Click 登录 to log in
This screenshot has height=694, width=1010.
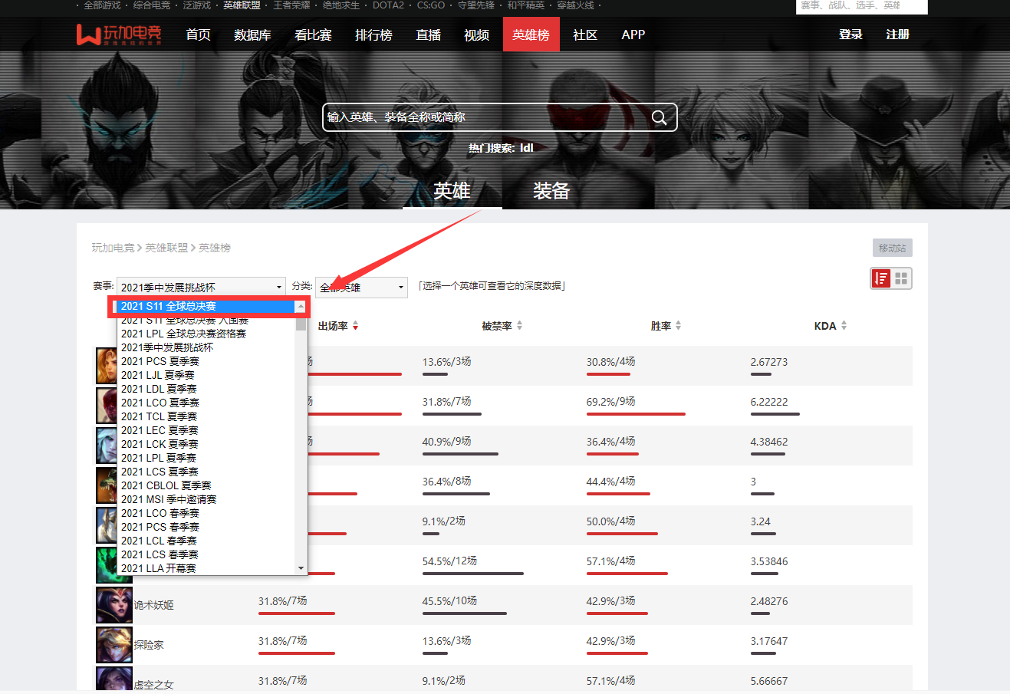(850, 35)
